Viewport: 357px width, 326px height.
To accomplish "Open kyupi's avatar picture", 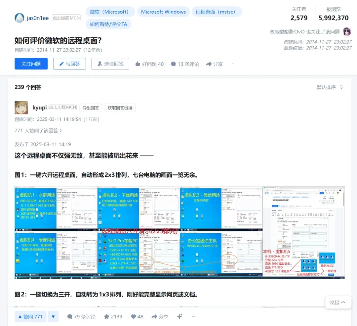I will click(x=21, y=108).
